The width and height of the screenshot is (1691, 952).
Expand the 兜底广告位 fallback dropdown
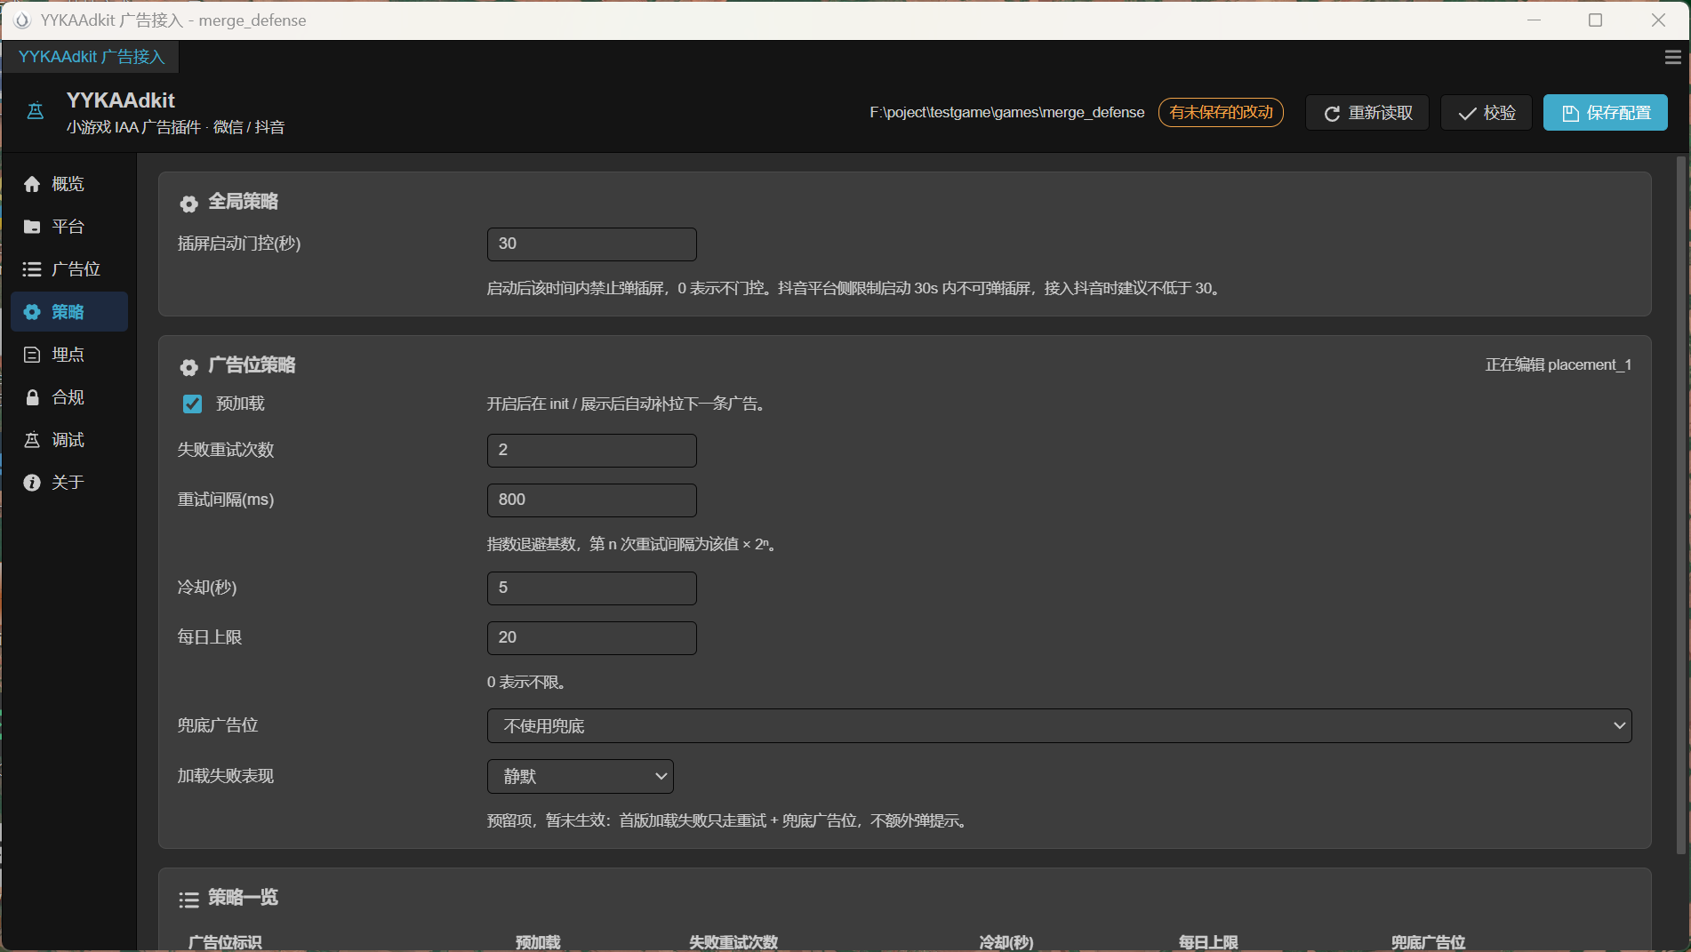pos(1059,725)
